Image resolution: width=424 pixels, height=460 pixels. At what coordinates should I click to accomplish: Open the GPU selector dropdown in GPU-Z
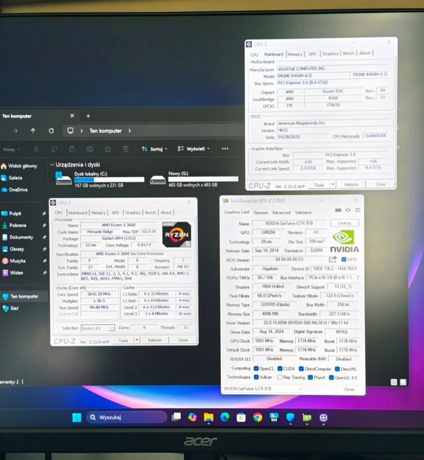pyautogui.click(x=262, y=388)
